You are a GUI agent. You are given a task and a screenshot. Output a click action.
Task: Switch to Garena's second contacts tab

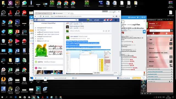(166, 33)
